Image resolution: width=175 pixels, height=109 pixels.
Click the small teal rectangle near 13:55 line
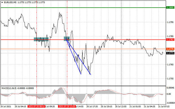coord(67,39)
